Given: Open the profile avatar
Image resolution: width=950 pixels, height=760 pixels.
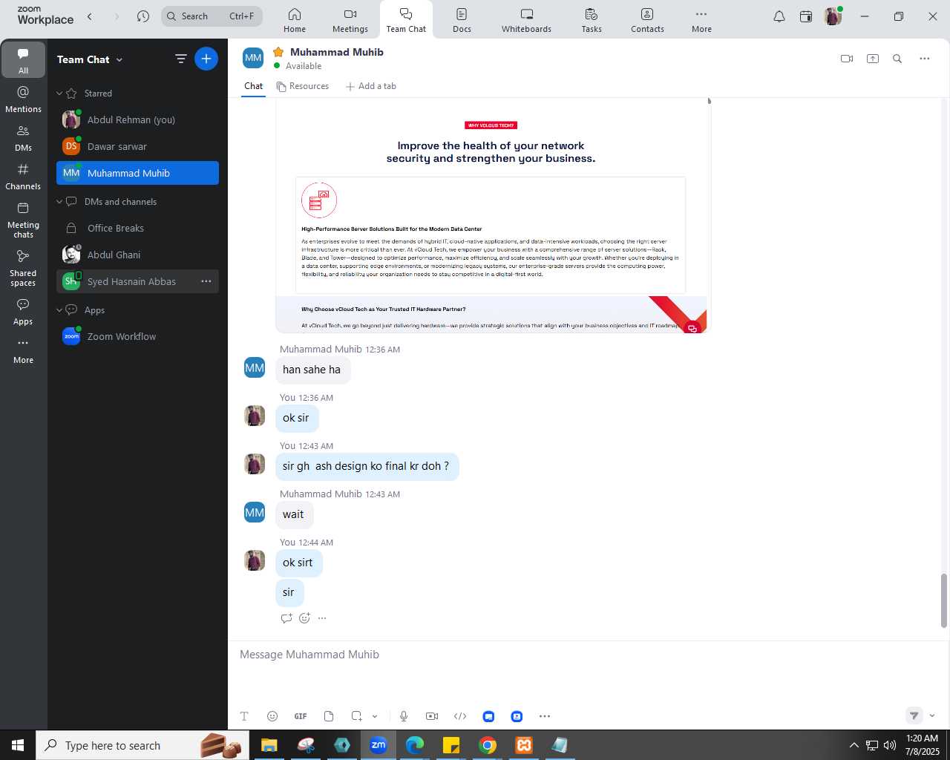Looking at the screenshot, I should [833, 16].
